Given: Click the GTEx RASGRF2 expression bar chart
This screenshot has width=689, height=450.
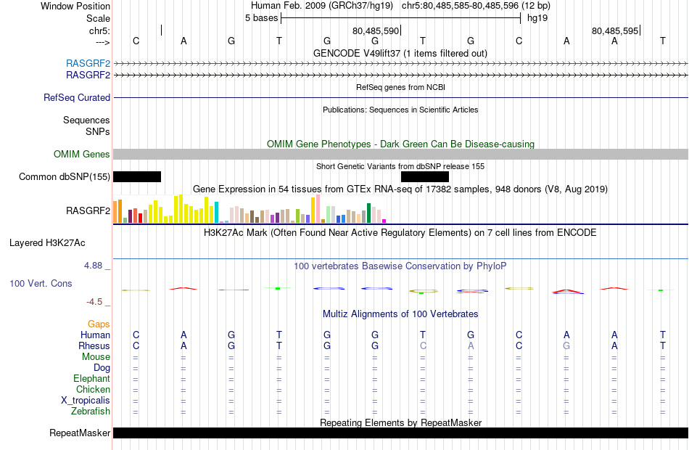Looking at the screenshot, I should 249,209.
